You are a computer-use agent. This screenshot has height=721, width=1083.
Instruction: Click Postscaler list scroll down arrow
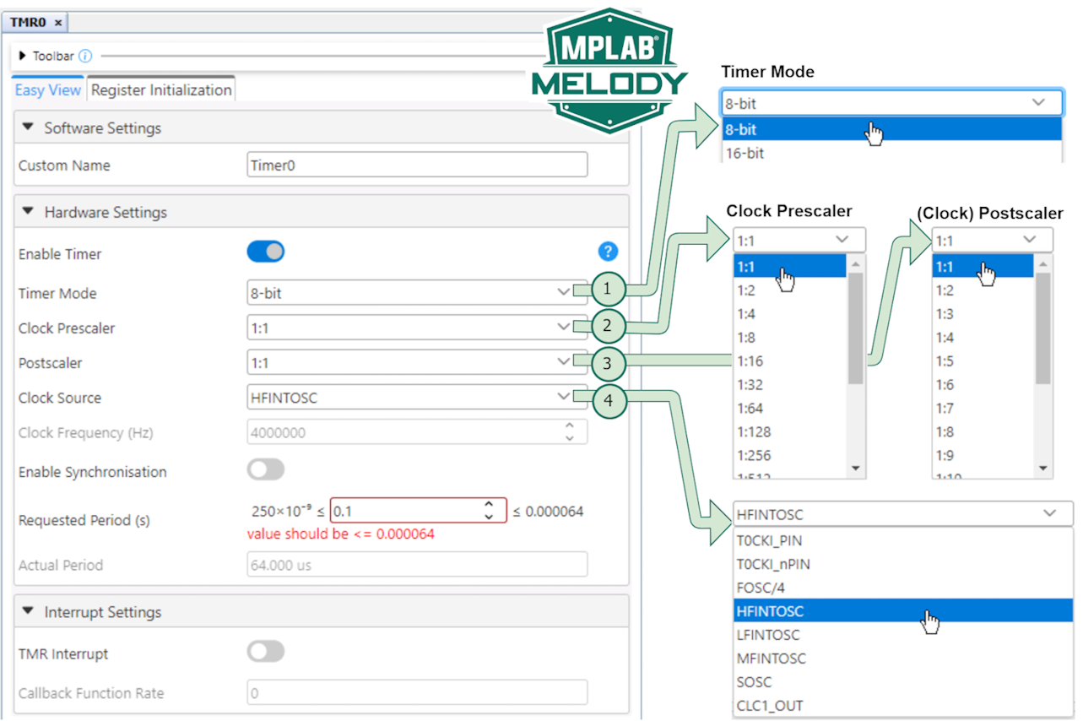pyautogui.click(x=1042, y=469)
